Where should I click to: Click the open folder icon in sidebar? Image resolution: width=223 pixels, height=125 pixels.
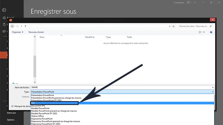4,31
